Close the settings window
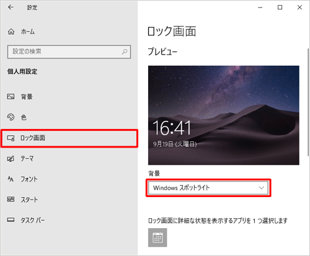 coord(299,7)
